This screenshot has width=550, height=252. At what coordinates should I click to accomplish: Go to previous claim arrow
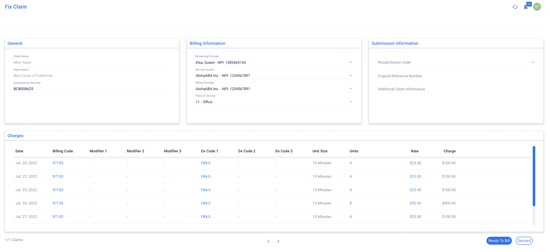point(268,241)
